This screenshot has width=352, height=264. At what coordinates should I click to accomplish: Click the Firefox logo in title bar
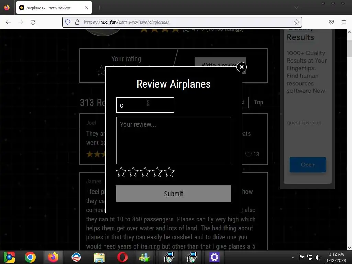pos(7,8)
